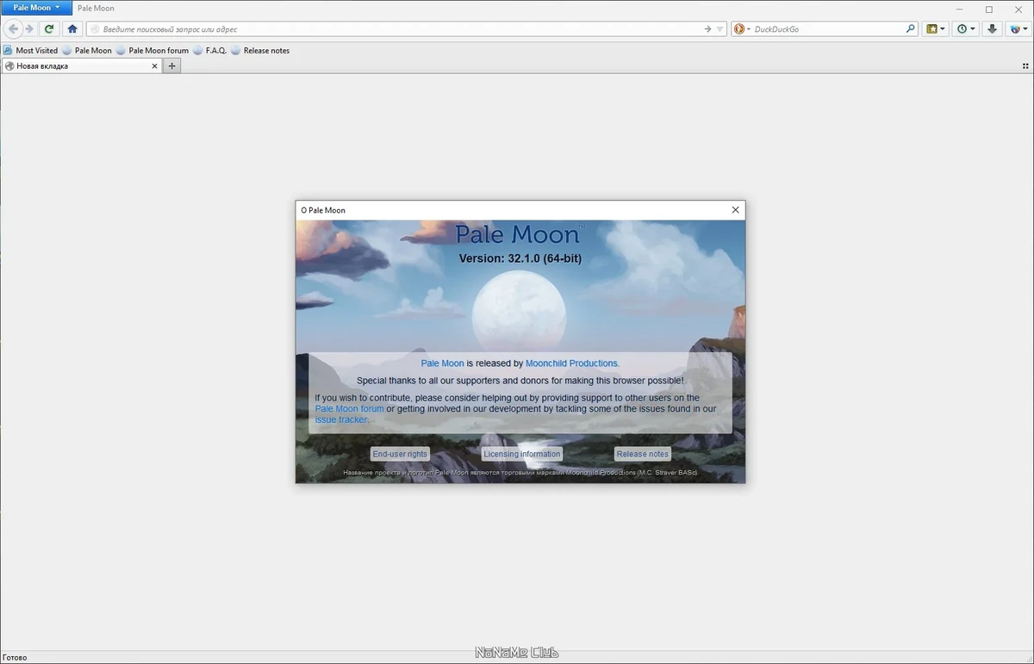
Task: Show the tab groups grid button
Action: click(x=1025, y=66)
